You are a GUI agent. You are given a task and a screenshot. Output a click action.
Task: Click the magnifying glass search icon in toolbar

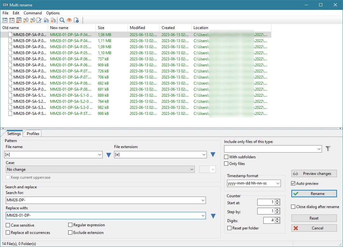pyautogui.click(x=62, y=20)
